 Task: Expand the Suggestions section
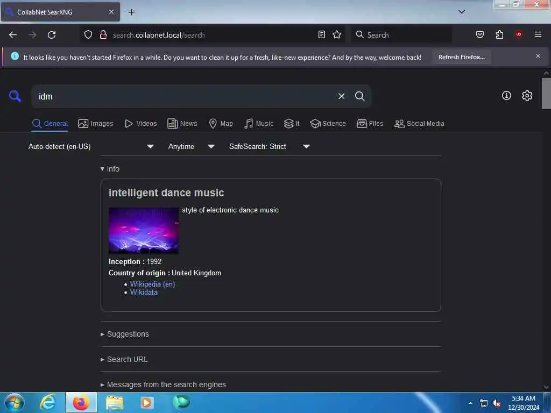(x=124, y=334)
